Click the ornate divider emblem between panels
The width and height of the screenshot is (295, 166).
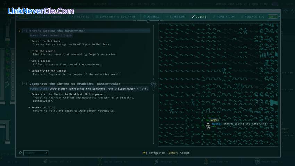(154, 84)
